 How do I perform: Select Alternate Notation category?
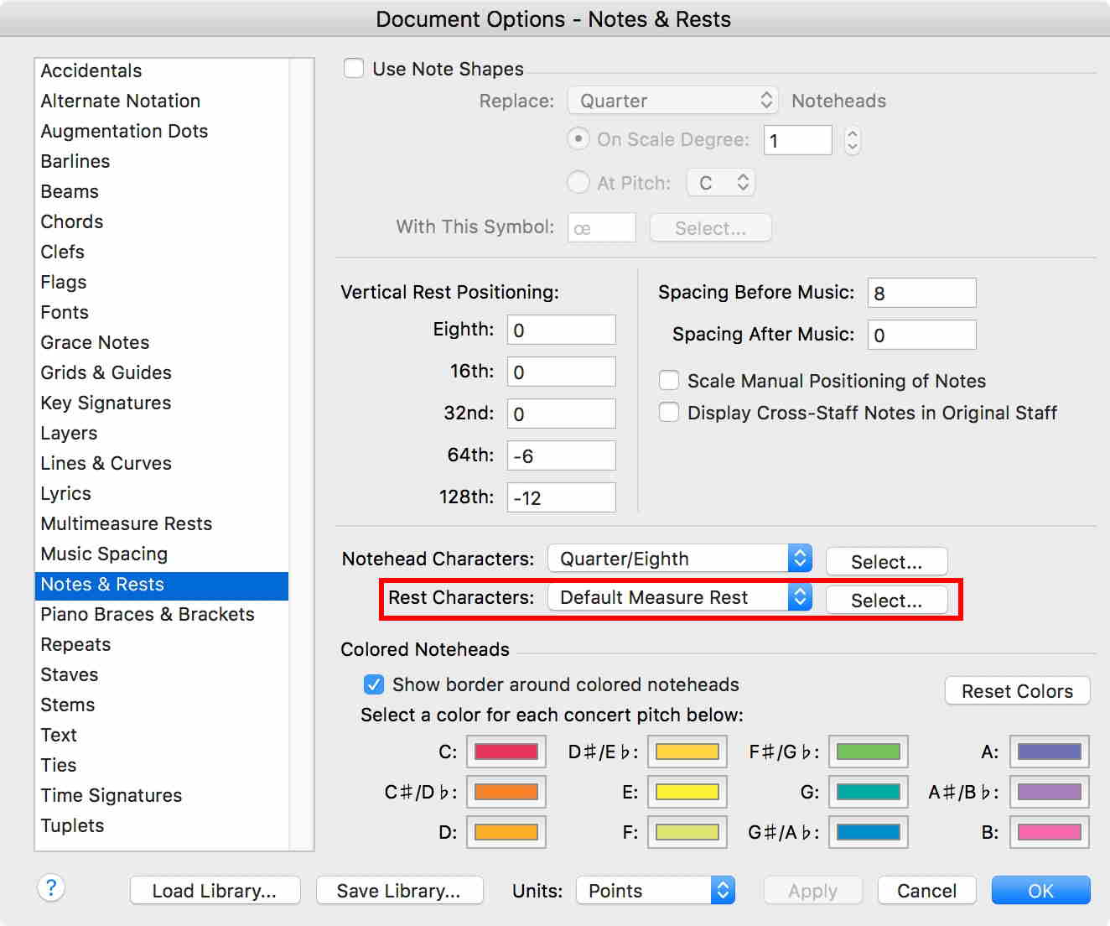(x=162, y=101)
